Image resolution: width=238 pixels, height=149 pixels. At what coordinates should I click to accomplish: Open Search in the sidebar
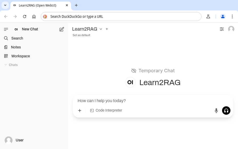coord(17,38)
